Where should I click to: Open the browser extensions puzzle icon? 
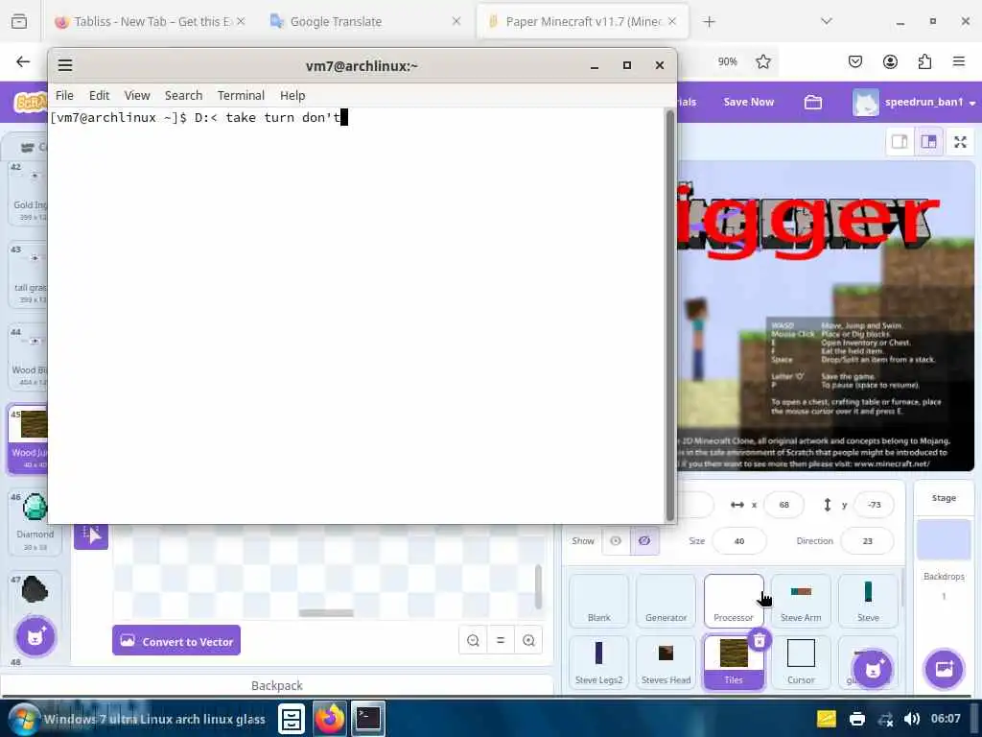click(x=924, y=61)
